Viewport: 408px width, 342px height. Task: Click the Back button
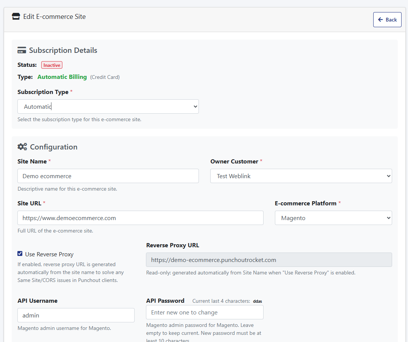click(x=387, y=20)
